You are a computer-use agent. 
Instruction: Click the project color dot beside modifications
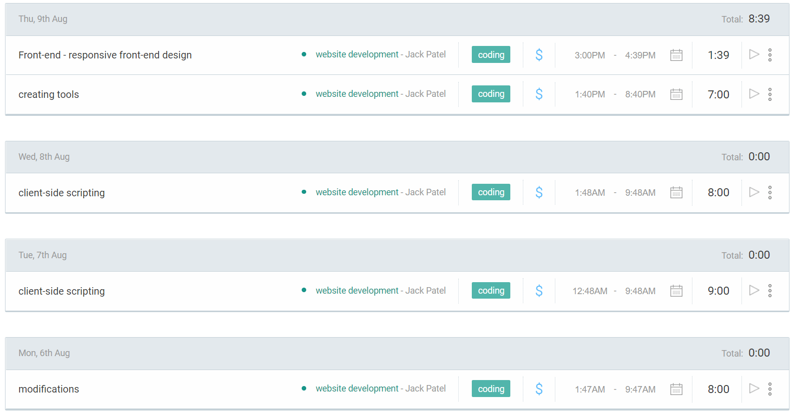pos(304,388)
